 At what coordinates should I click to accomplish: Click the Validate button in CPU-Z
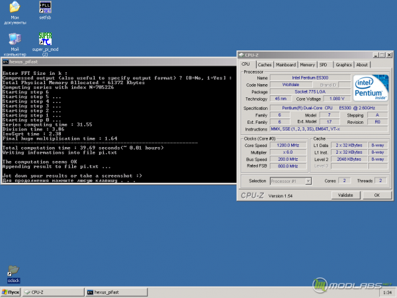(x=345, y=195)
